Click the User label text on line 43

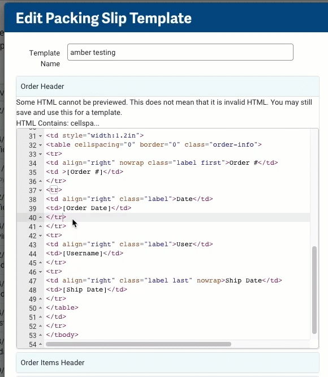[x=184, y=244]
